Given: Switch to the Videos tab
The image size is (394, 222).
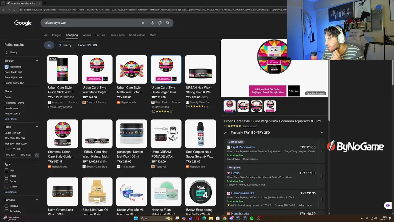Looking at the screenshot, I should (x=87, y=35).
